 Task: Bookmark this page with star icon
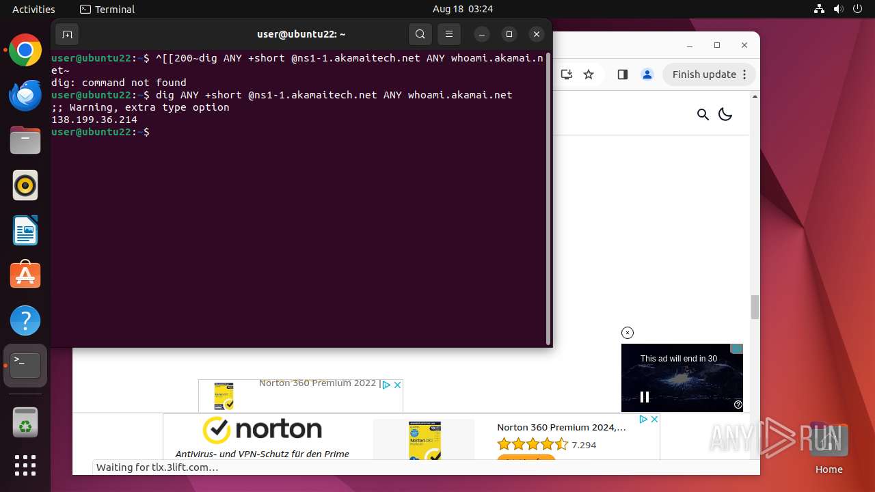click(x=589, y=74)
